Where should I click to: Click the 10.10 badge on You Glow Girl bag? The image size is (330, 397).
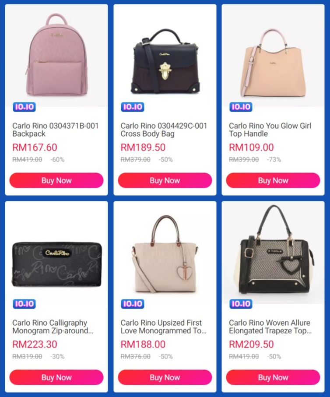click(241, 107)
